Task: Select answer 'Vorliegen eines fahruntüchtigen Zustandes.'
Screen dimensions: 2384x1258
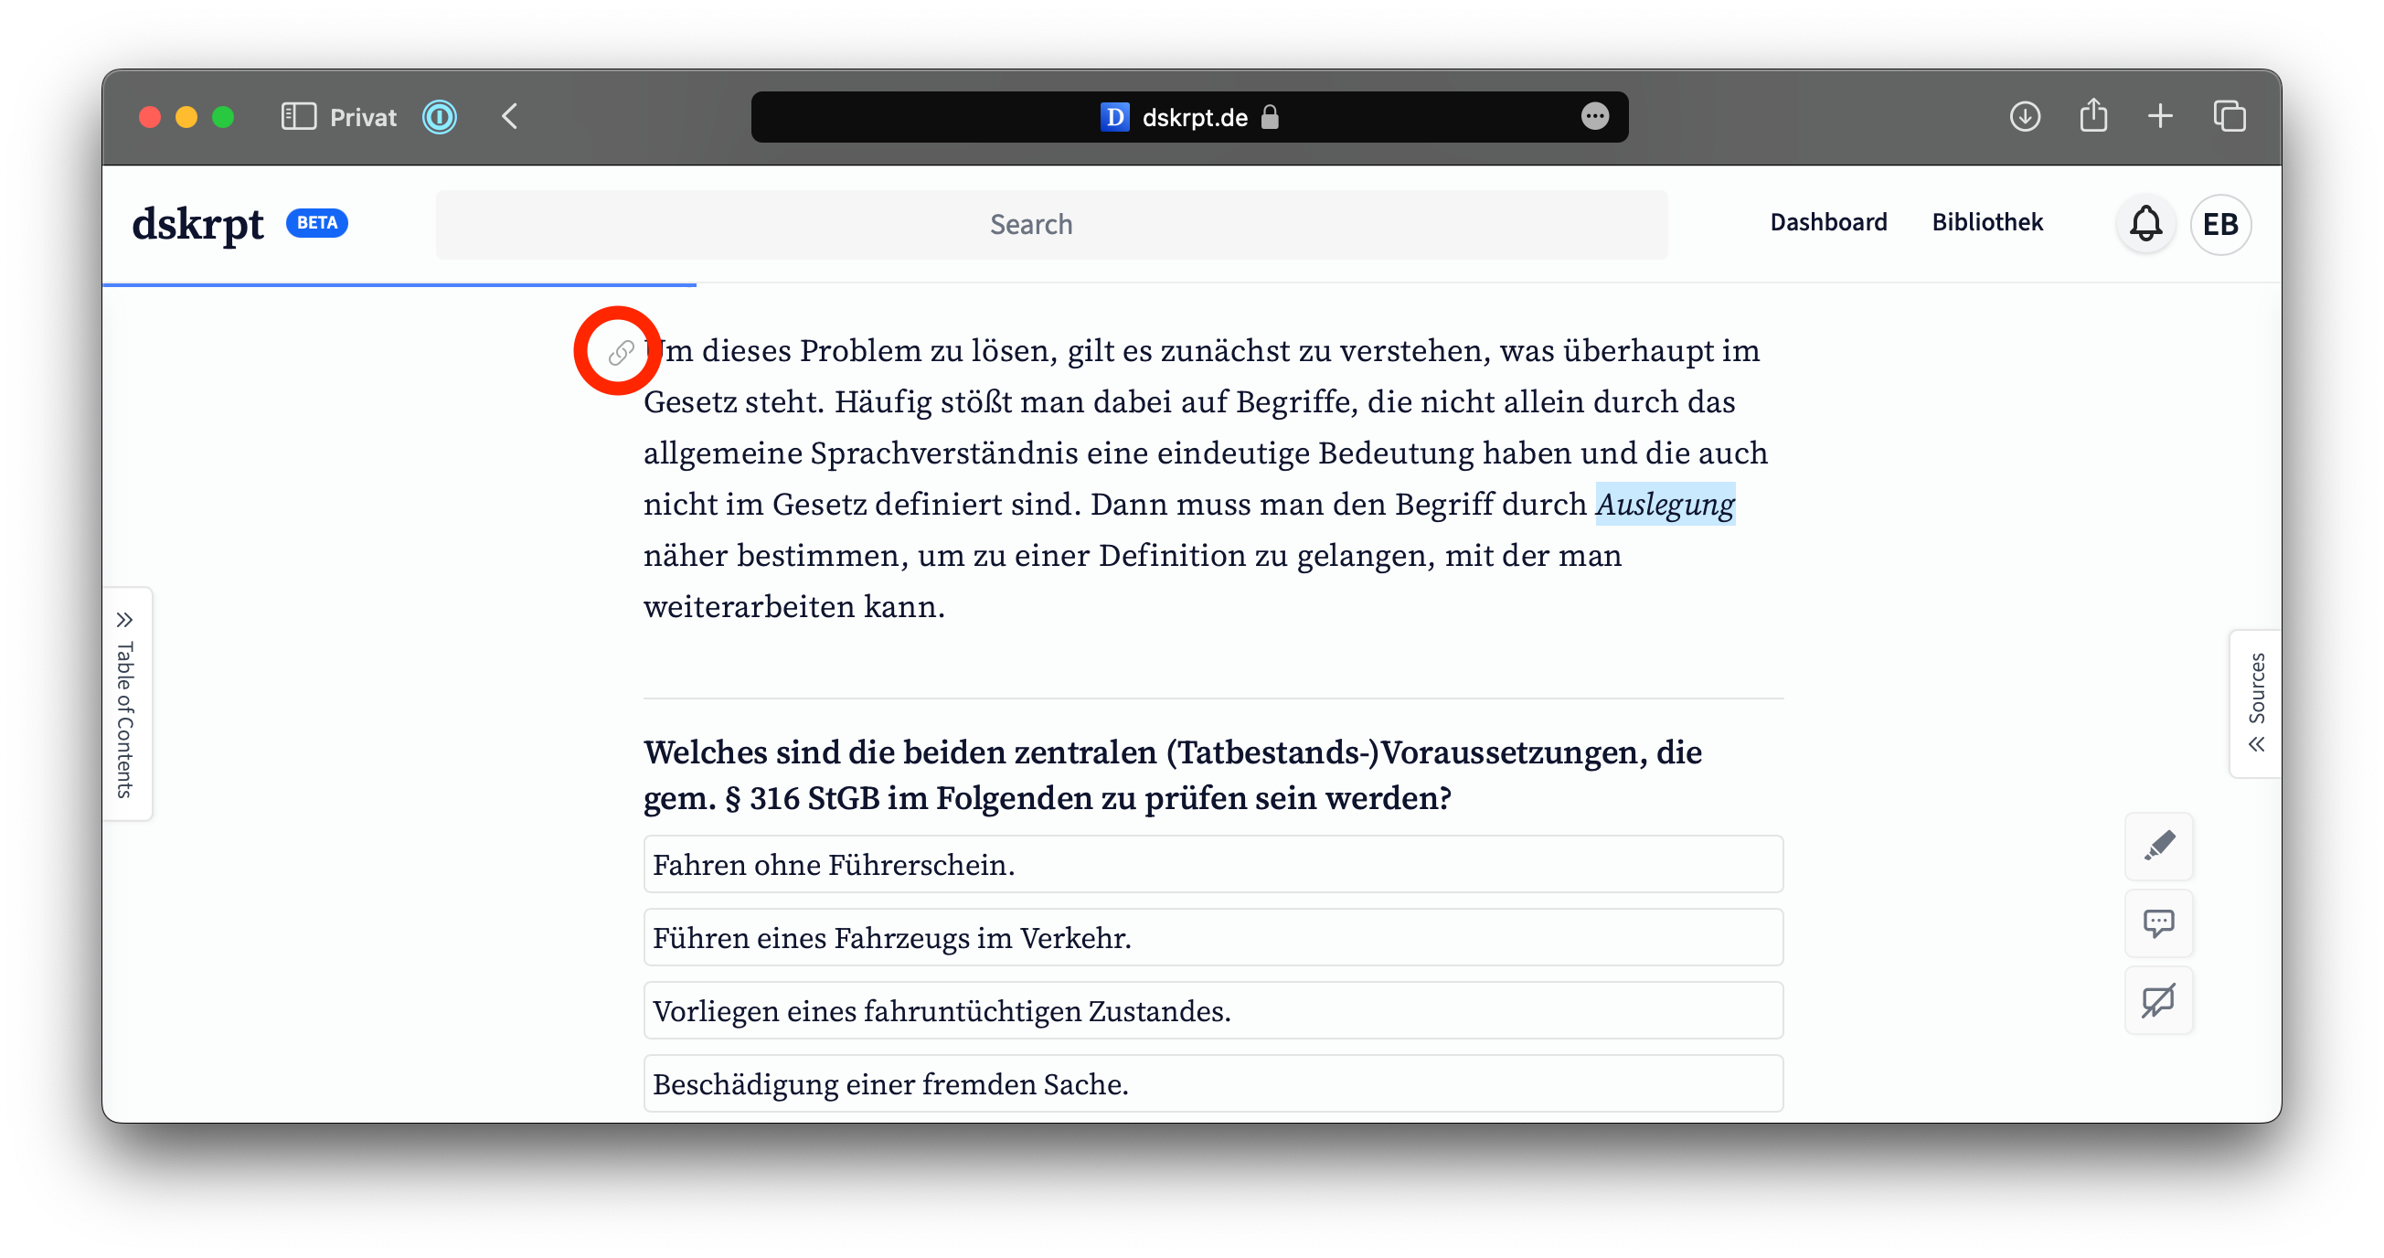Action: tap(1212, 1011)
